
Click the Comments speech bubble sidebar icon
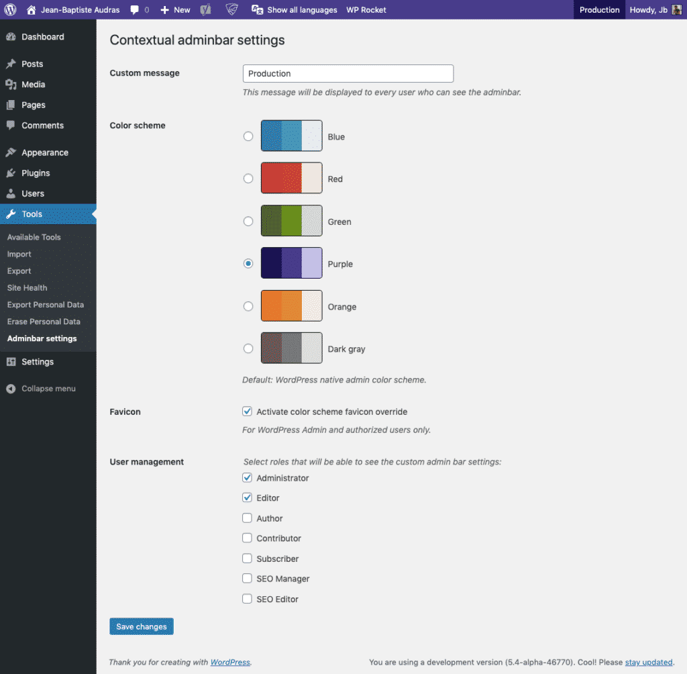point(11,126)
